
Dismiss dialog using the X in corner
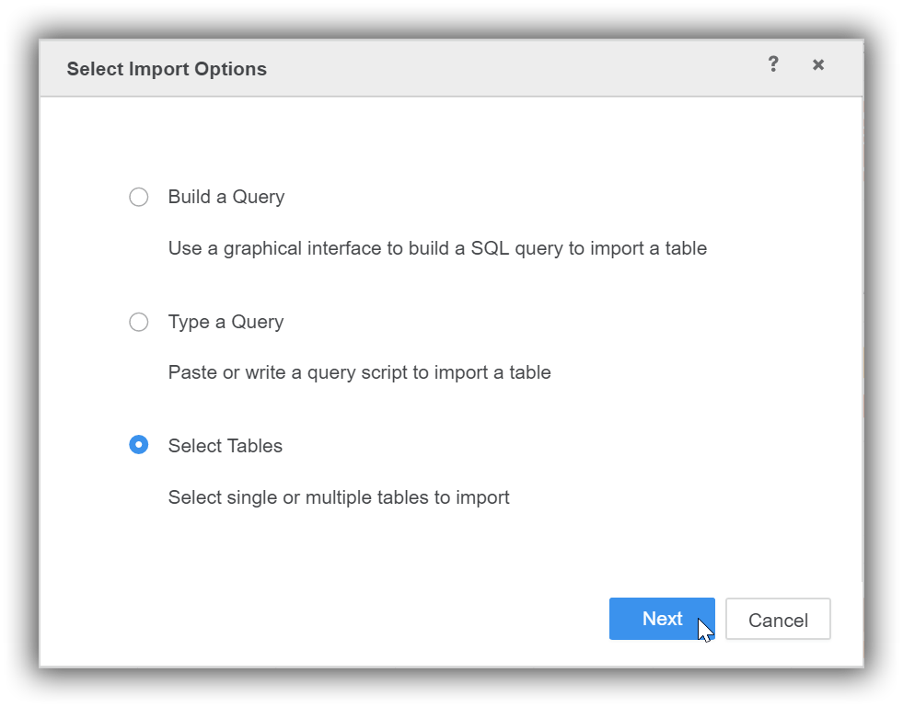coord(818,64)
